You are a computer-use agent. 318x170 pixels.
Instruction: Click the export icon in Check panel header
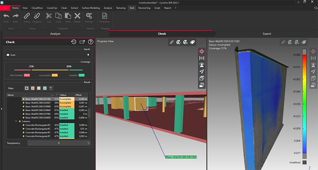tap(82, 42)
